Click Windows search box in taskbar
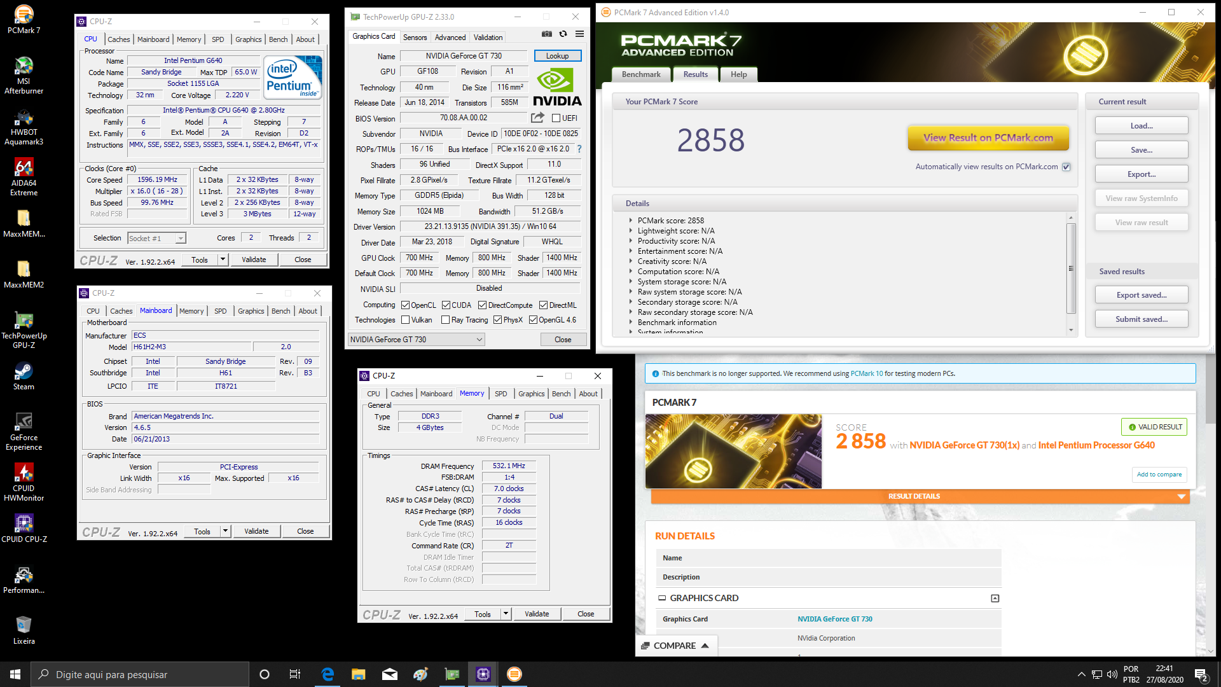Viewport: 1221px width, 687px height. (x=140, y=674)
